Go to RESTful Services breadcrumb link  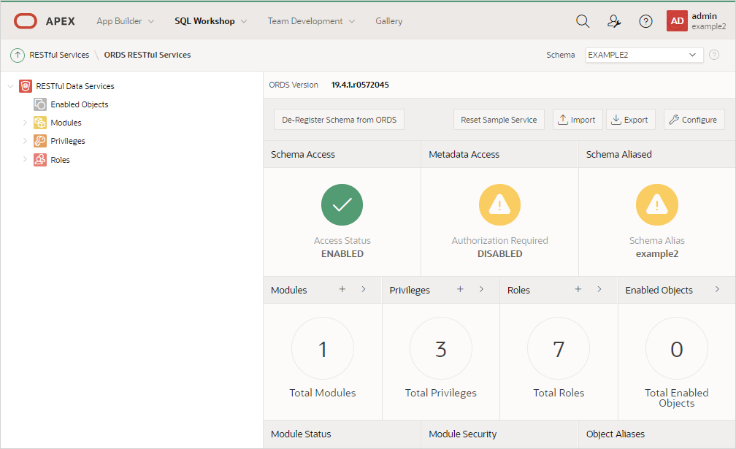coord(59,55)
